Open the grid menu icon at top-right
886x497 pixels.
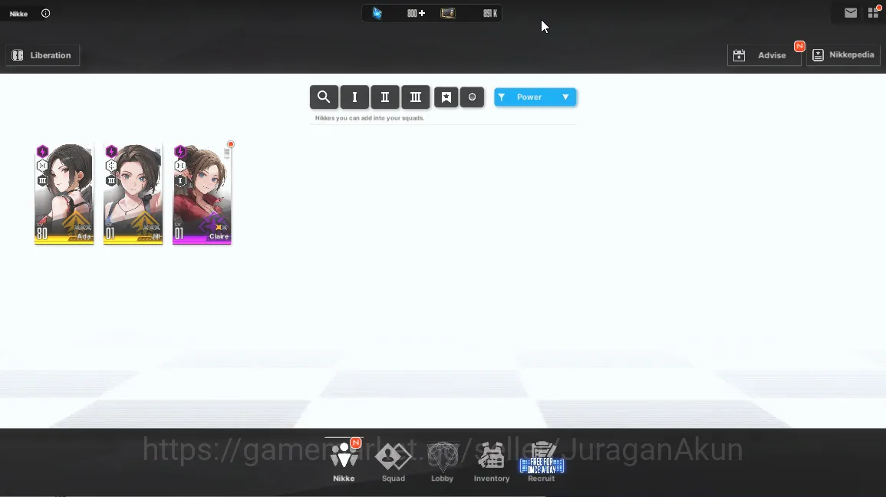click(x=873, y=13)
